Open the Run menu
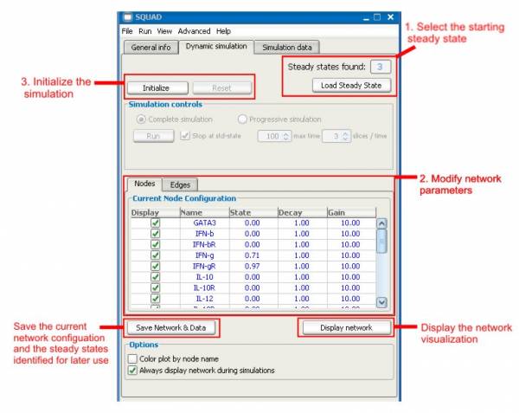This screenshot has height=413, width=519. tap(145, 31)
